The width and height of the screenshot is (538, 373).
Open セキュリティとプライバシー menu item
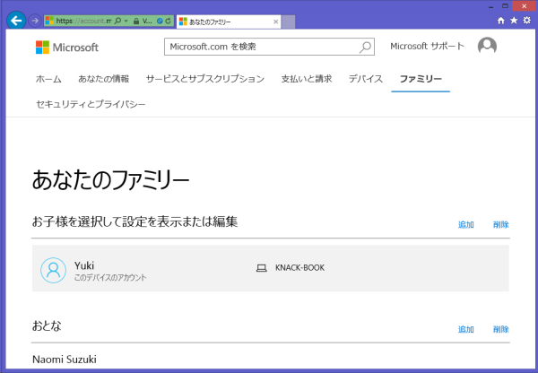pyautogui.click(x=91, y=104)
